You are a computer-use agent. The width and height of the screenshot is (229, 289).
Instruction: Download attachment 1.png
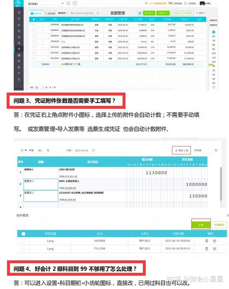point(215,249)
